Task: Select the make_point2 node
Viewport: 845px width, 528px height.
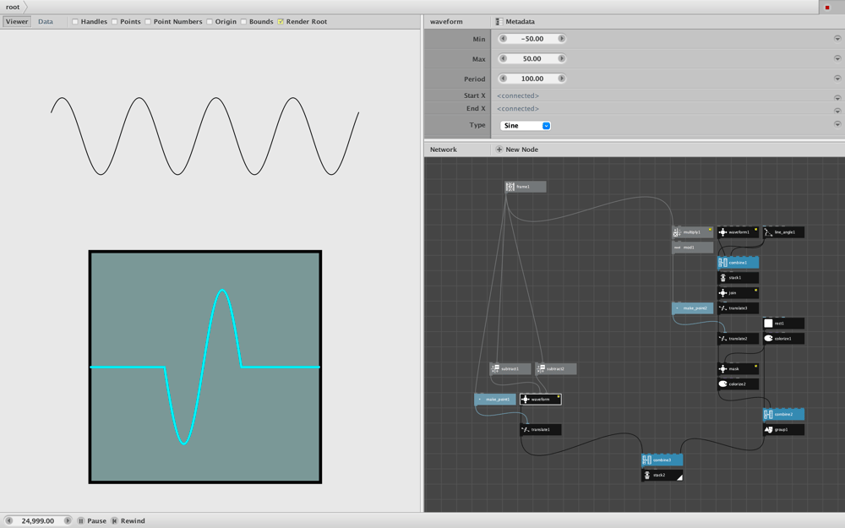Action: pos(693,308)
